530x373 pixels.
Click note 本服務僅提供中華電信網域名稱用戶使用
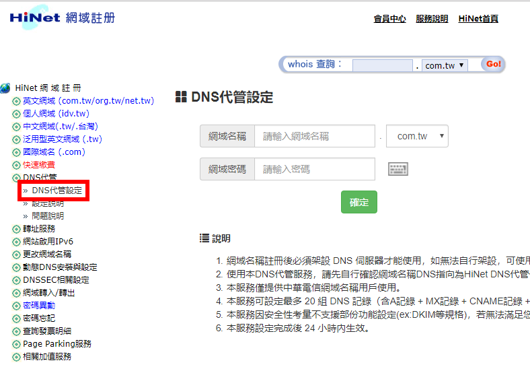314,287
